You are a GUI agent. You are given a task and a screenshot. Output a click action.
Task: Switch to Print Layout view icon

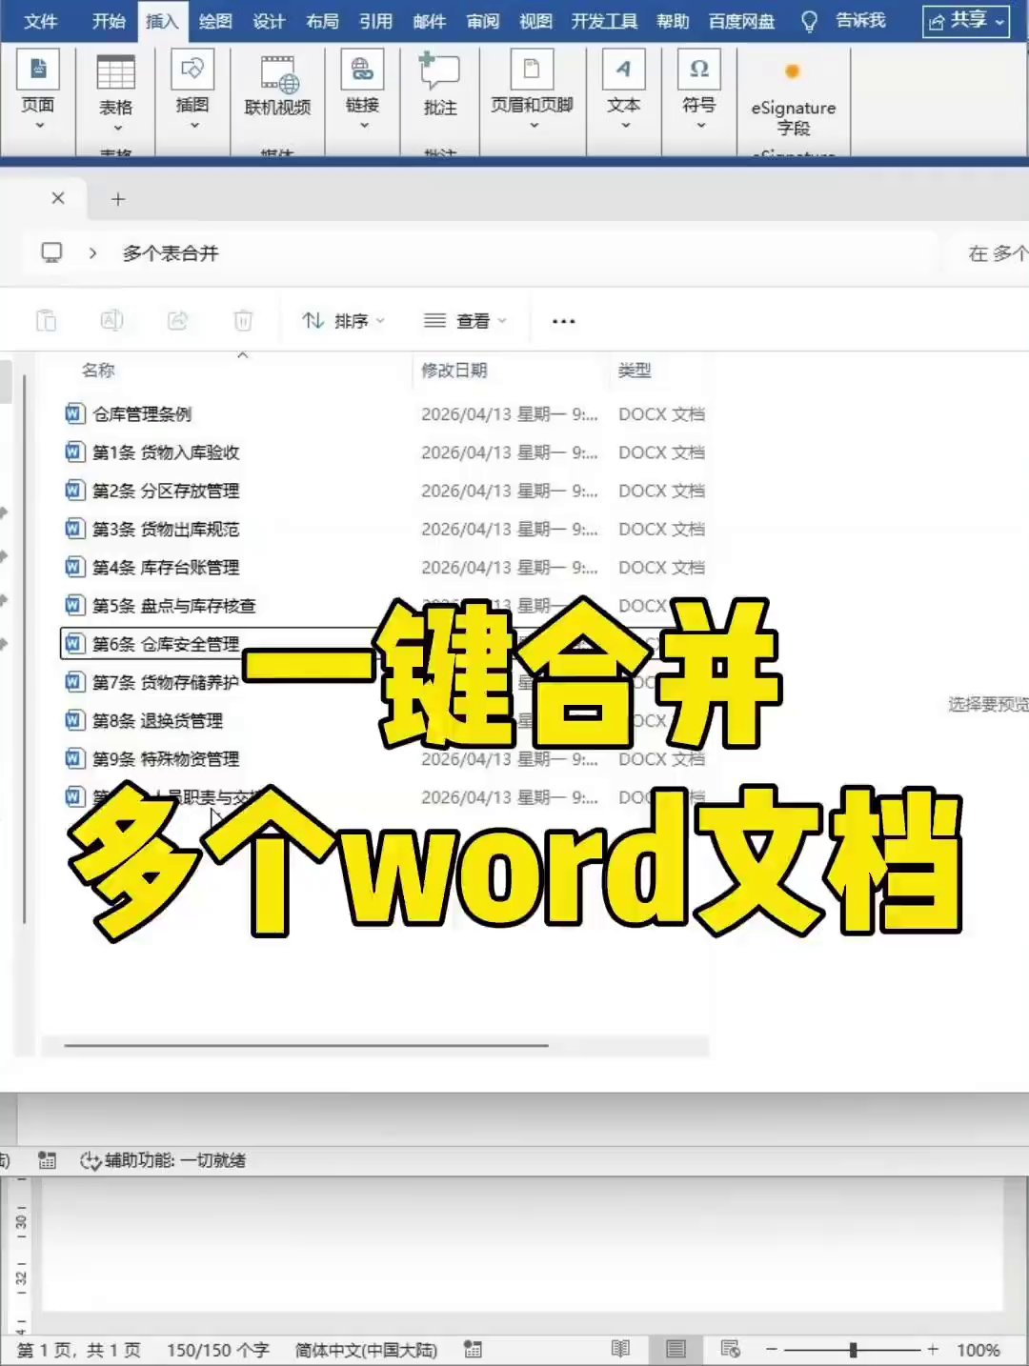[676, 1349]
